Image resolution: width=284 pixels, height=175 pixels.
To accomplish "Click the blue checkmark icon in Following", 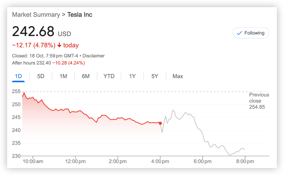I will 239,33.
